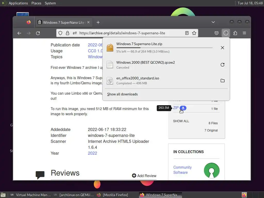
Task: Click the downloads progress icon in the toolbar
Action: click(226, 33)
